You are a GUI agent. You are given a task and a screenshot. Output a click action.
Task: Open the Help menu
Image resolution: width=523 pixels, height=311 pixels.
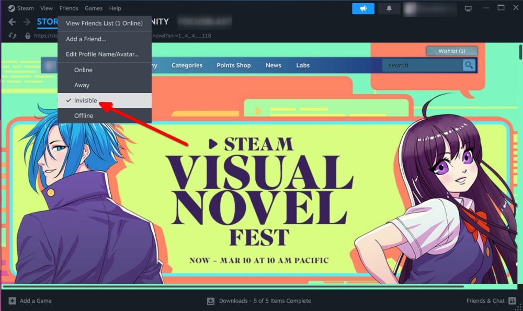click(115, 8)
